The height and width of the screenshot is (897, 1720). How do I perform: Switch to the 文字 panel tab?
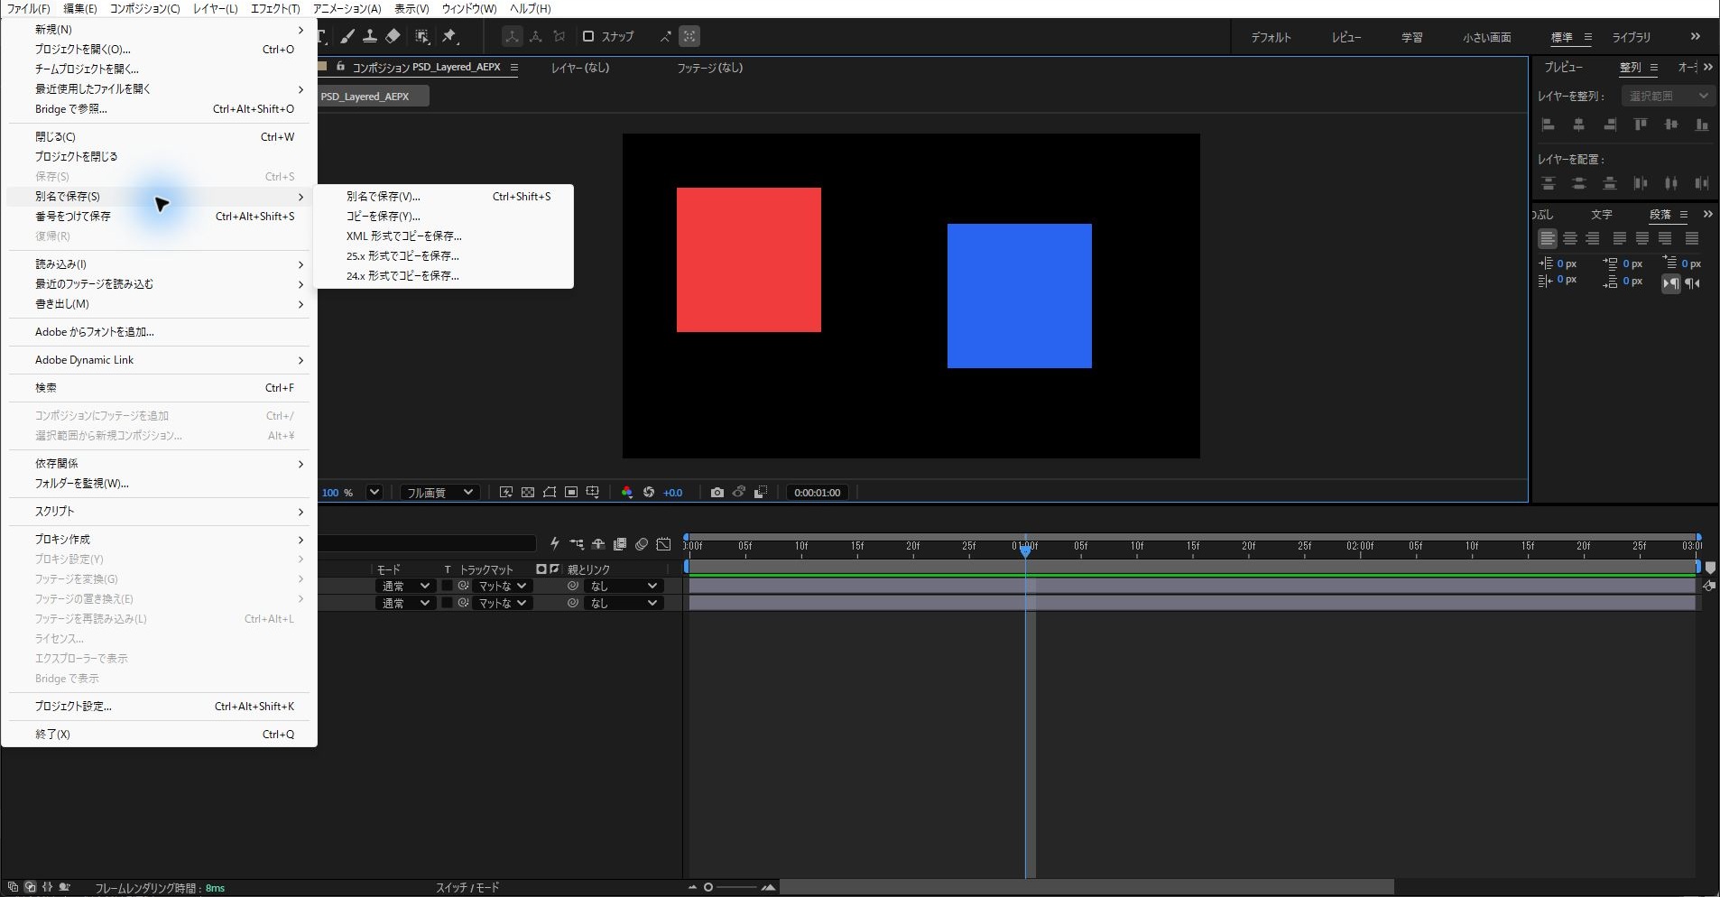tap(1602, 214)
